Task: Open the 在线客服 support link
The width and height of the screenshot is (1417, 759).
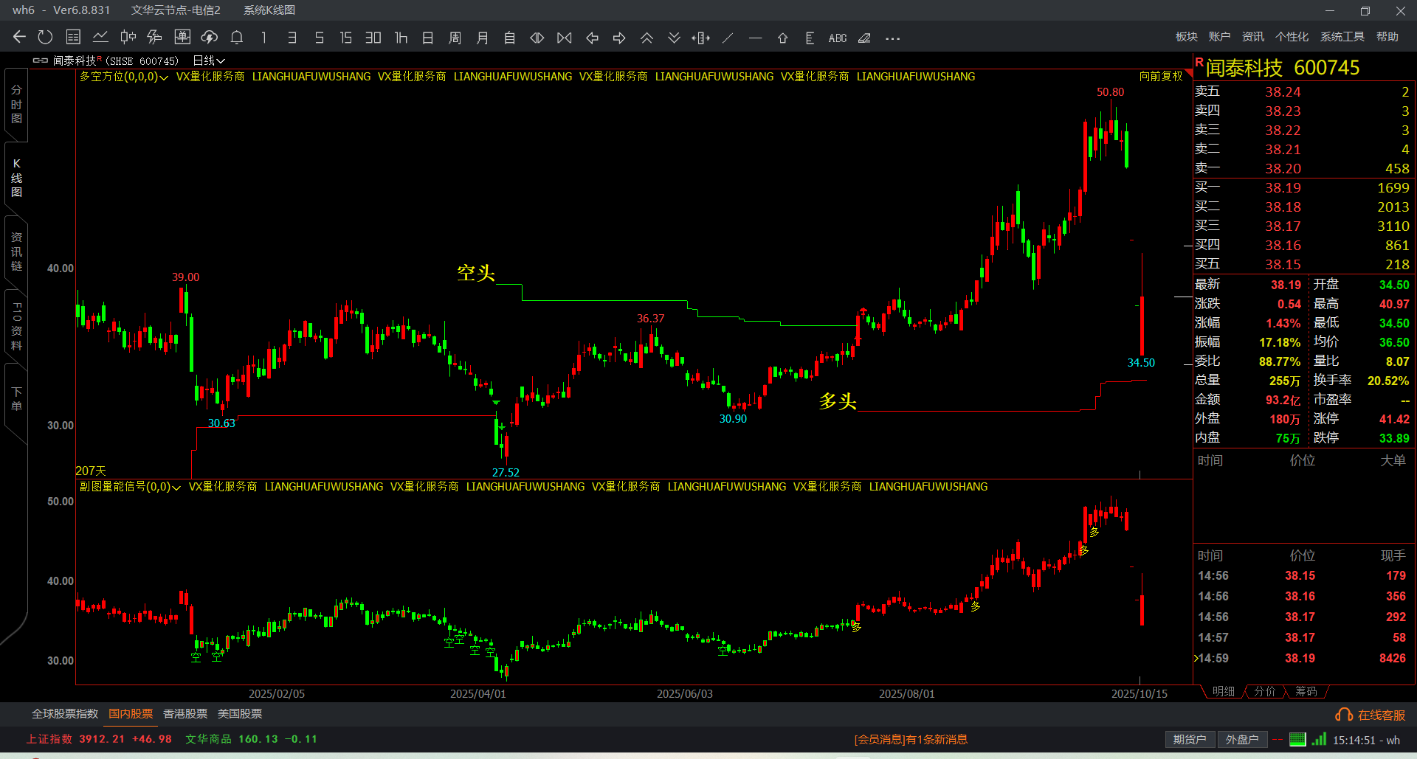Action: point(1371,715)
